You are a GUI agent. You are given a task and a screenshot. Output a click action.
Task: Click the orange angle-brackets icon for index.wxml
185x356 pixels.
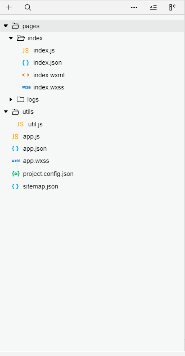click(26, 75)
